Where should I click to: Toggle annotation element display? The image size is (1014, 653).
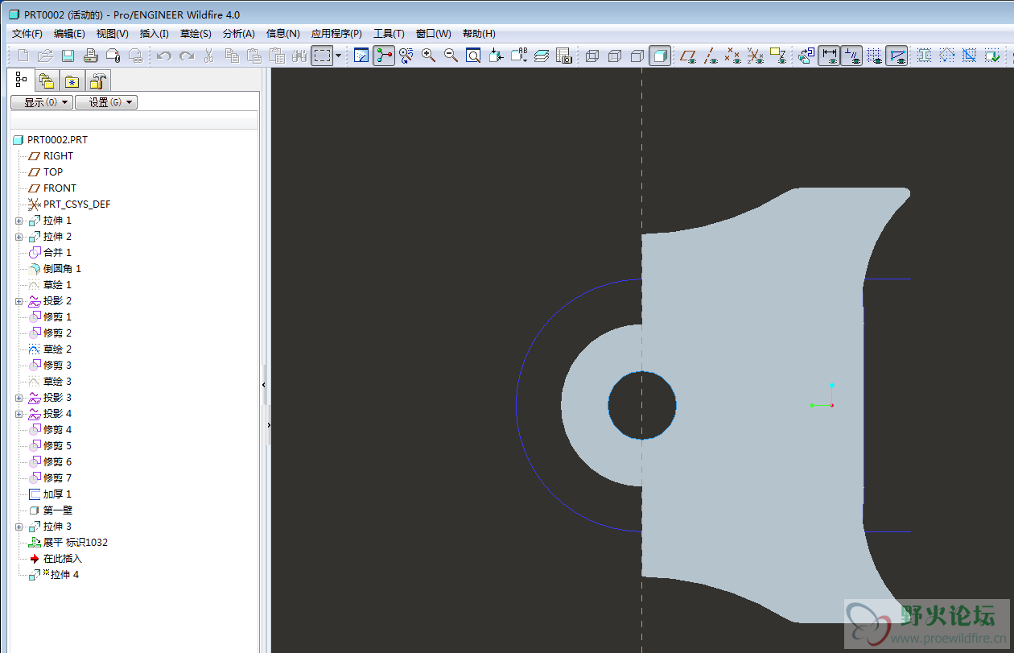point(778,56)
